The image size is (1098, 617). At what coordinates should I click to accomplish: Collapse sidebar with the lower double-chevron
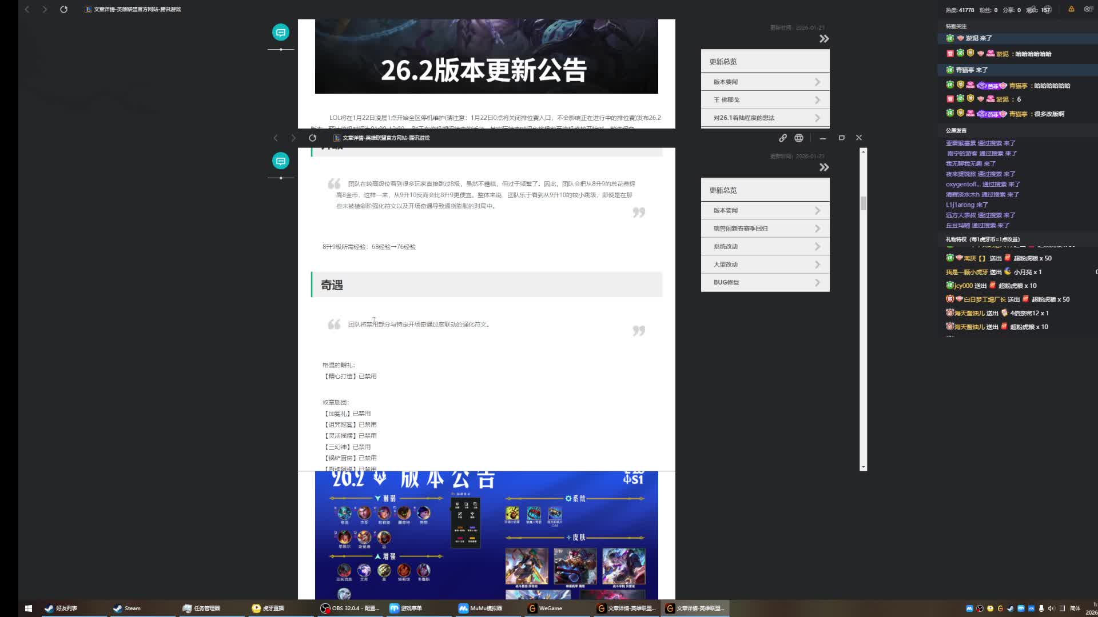click(x=823, y=167)
